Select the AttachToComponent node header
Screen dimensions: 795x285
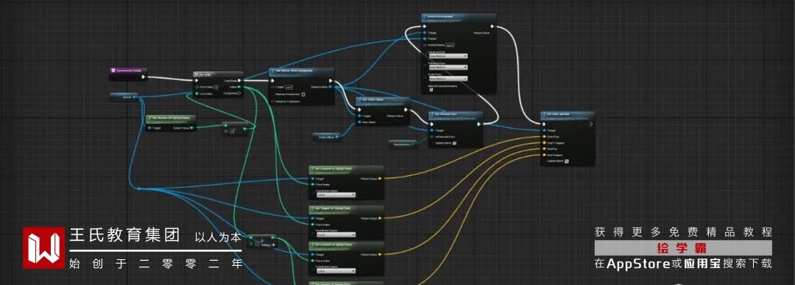(459, 17)
